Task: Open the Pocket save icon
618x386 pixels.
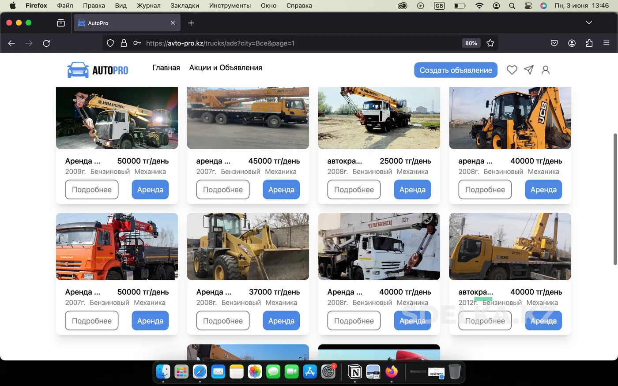Action: point(554,43)
